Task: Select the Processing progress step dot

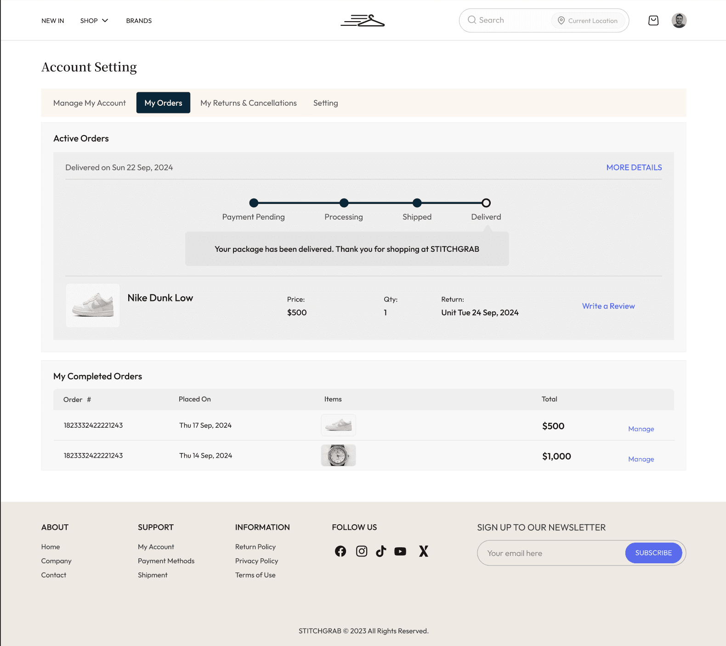Action: point(344,203)
